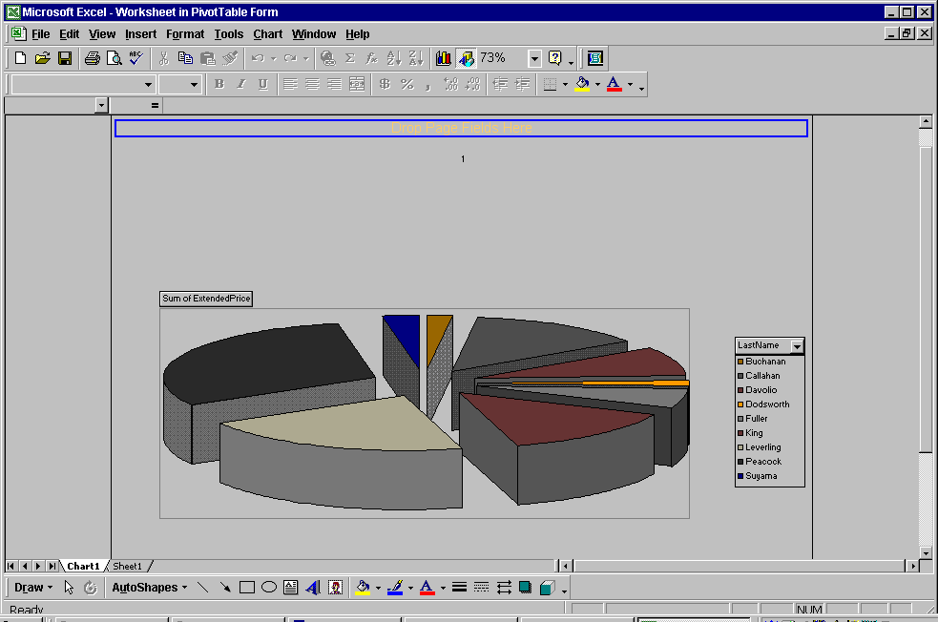Align text right
The width and height of the screenshot is (938, 622).
[334, 84]
